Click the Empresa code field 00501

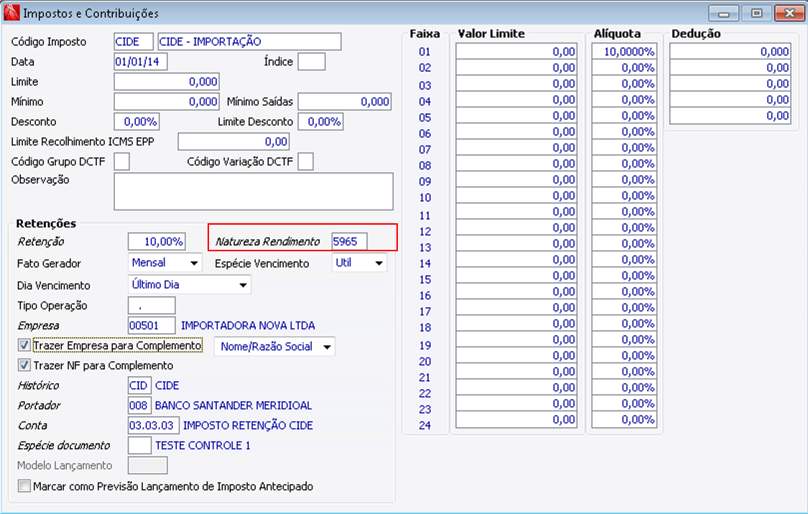152,325
